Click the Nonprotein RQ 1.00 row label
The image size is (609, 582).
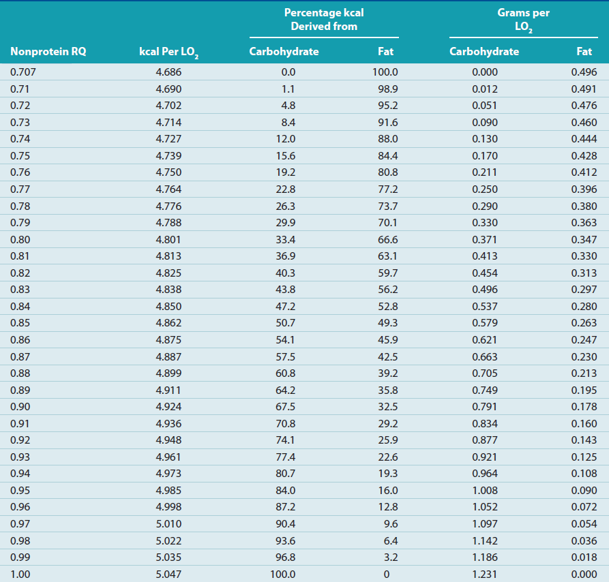(22, 575)
